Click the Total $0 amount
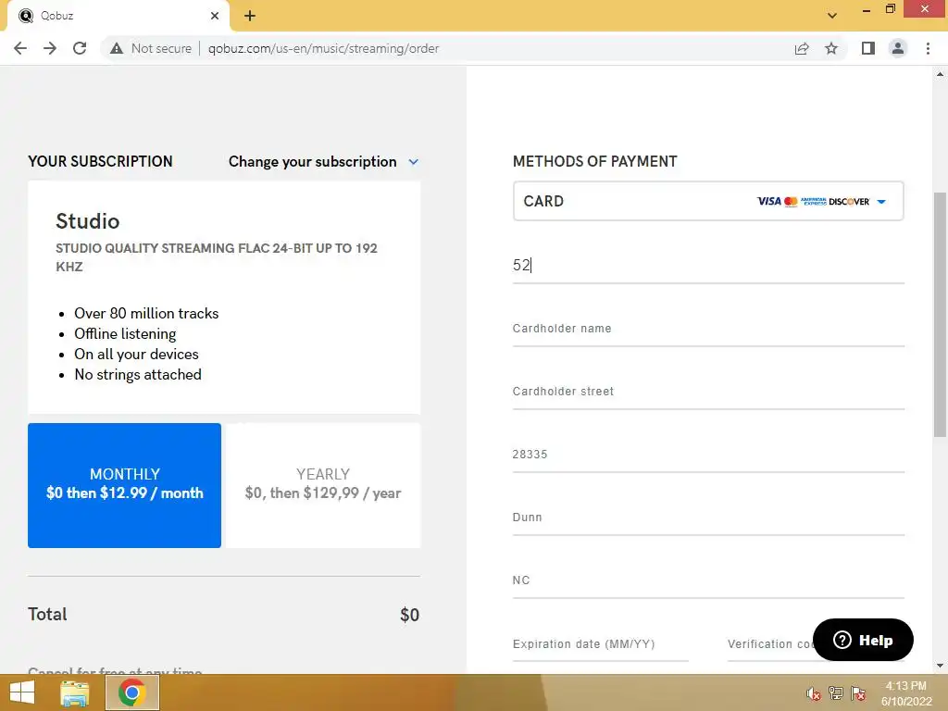Image resolution: width=948 pixels, height=711 pixels. point(409,615)
